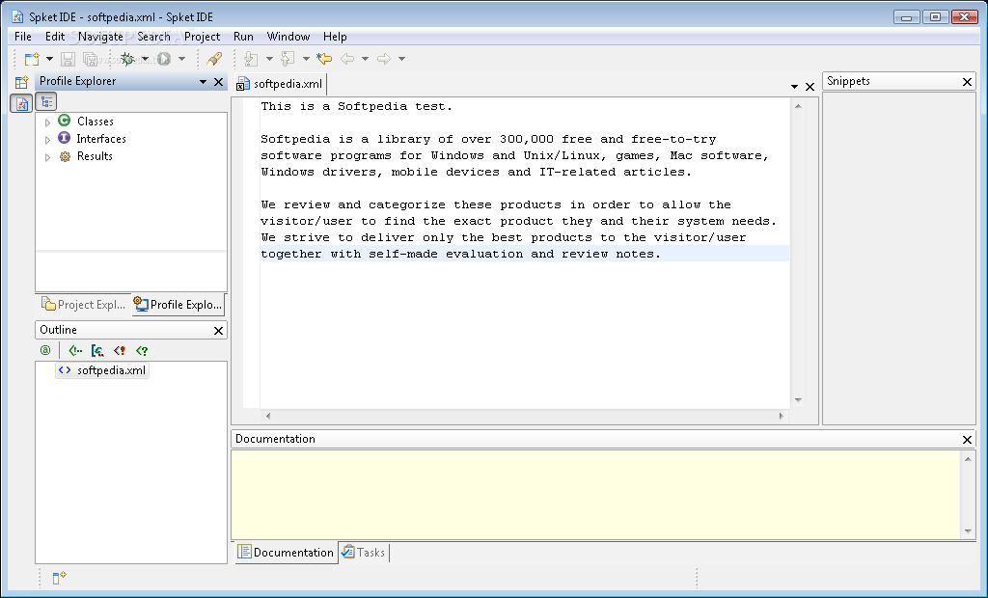This screenshot has width=988, height=598.
Task: Click the Forward navigation arrow icon
Action: 384,59
